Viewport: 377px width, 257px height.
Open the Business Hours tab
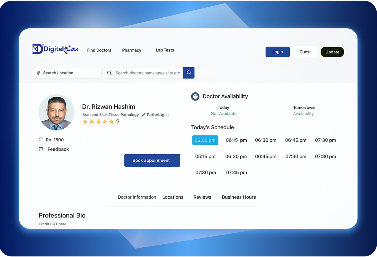pos(239,197)
